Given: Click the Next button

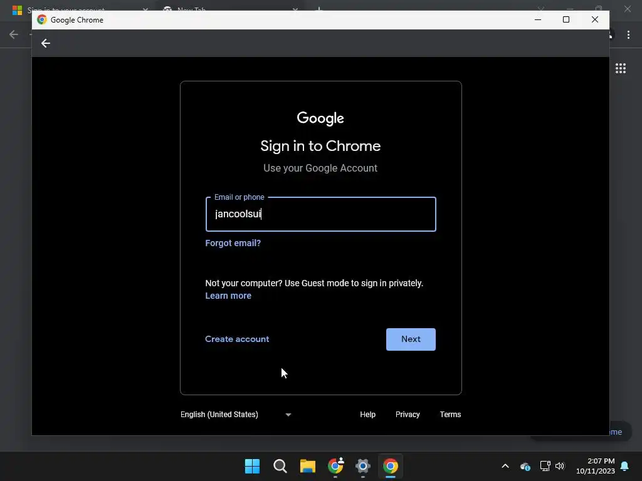Looking at the screenshot, I should (x=411, y=339).
